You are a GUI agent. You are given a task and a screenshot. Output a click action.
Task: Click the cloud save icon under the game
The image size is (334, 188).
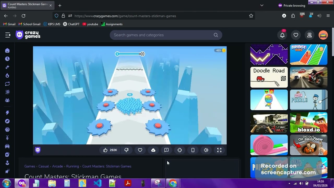coord(153,150)
